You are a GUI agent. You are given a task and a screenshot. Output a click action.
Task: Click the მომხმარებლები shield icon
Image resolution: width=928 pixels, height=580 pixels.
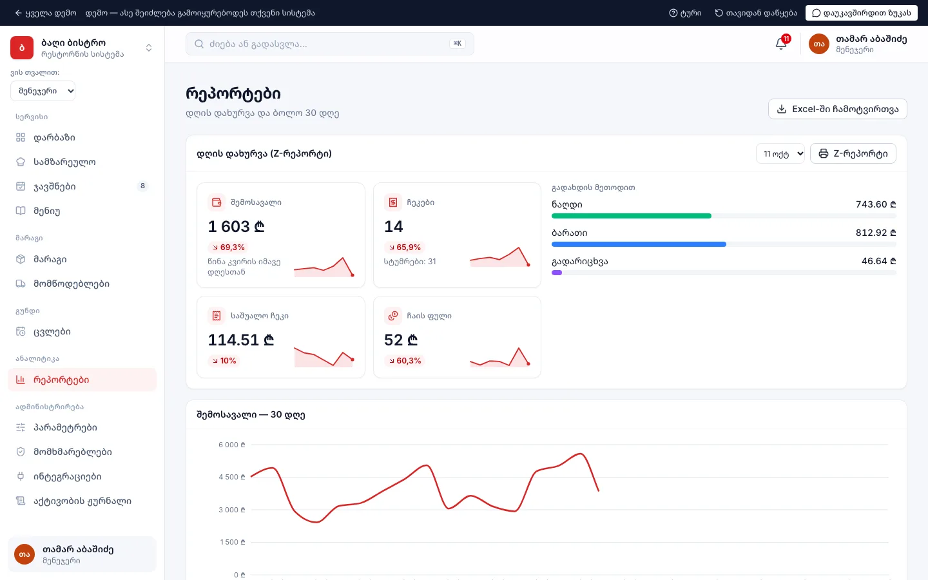21,452
